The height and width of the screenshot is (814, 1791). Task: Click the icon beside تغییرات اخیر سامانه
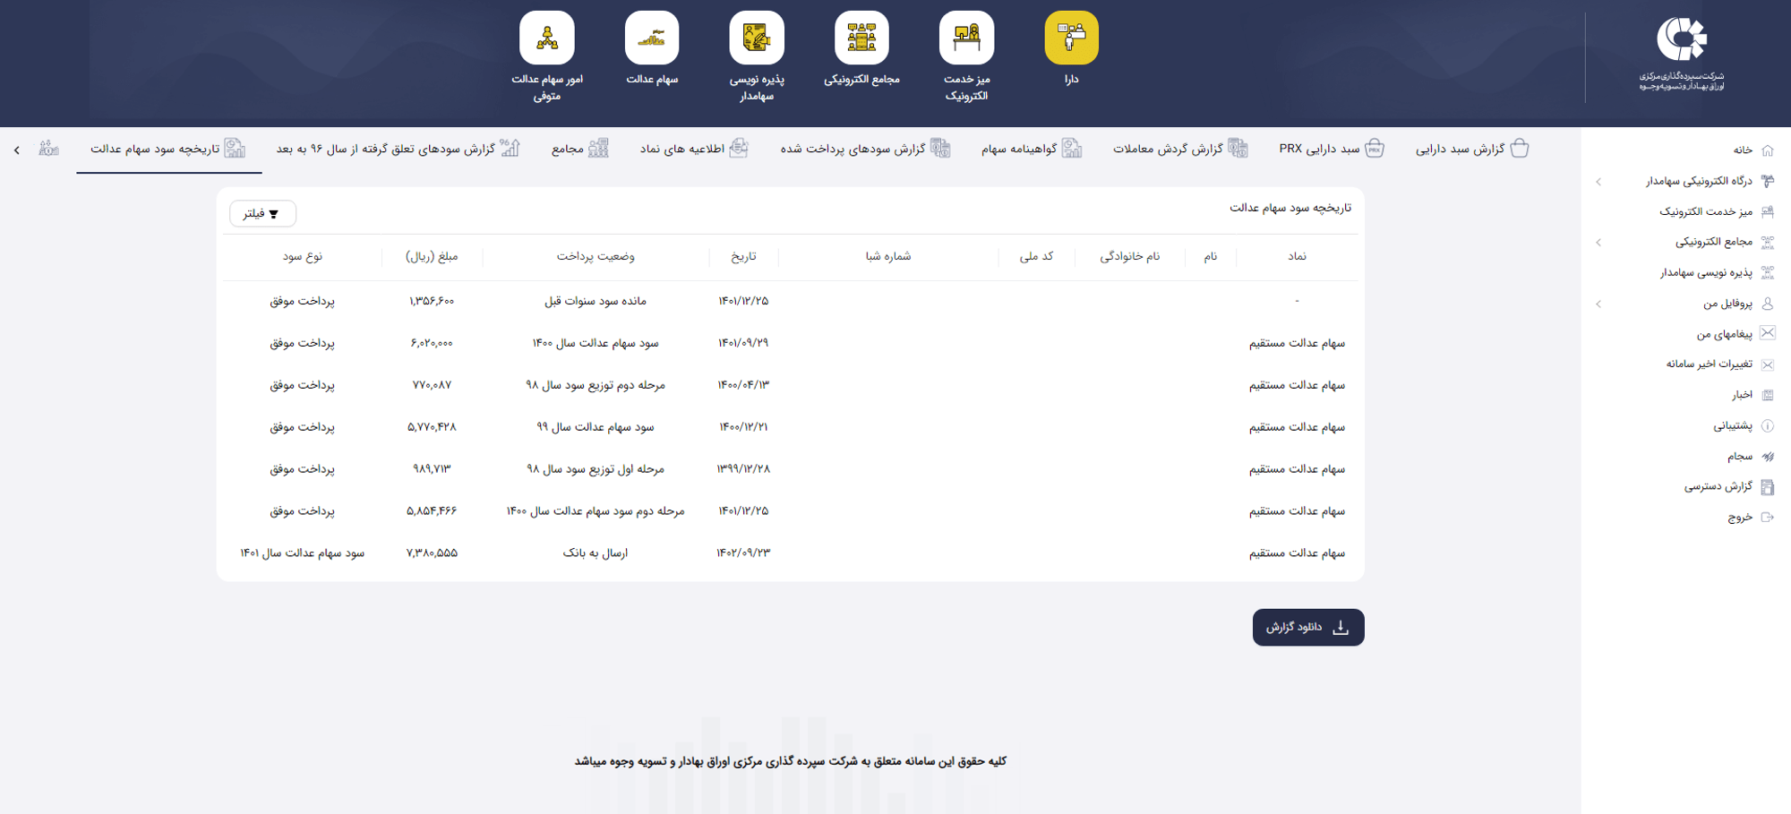(1768, 364)
